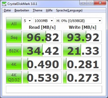The height and width of the screenshot is (98, 108).
Task: Open the Datei menu
Action: point(7,10)
